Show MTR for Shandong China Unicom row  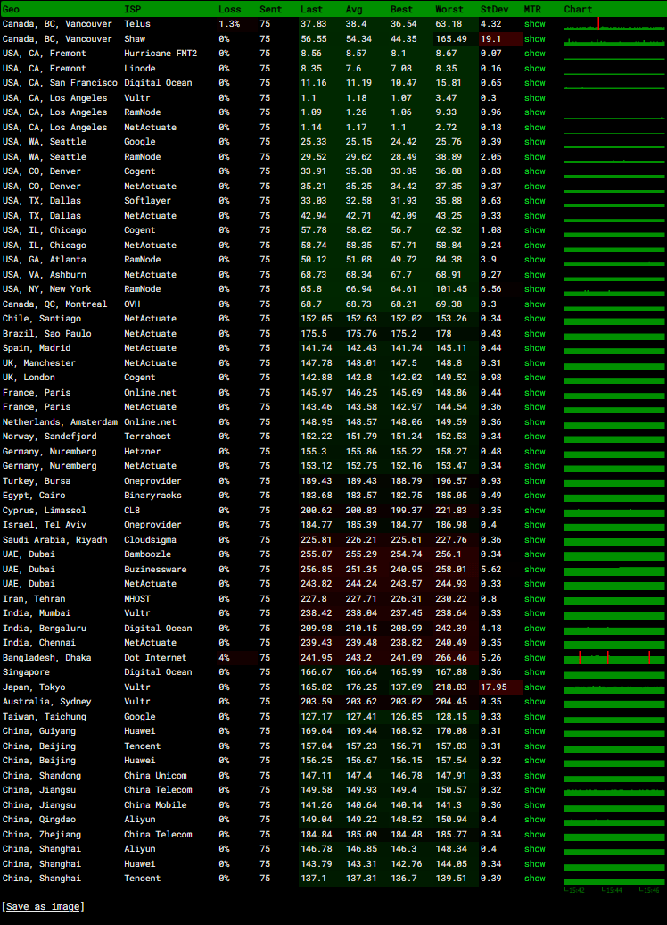pos(534,776)
